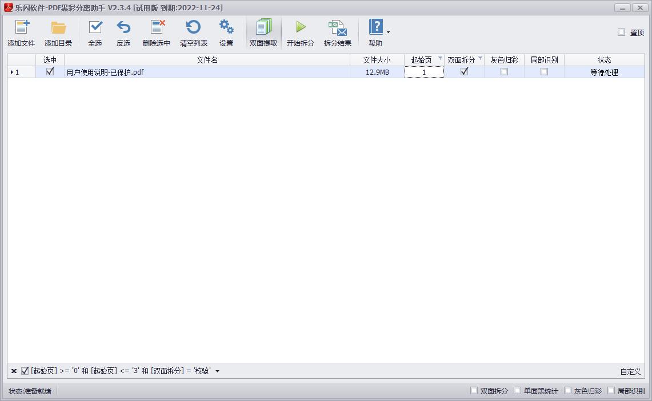652x401 pixels.
Task: Check 灰色归彩 checkbox in file row
Action: point(504,72)
